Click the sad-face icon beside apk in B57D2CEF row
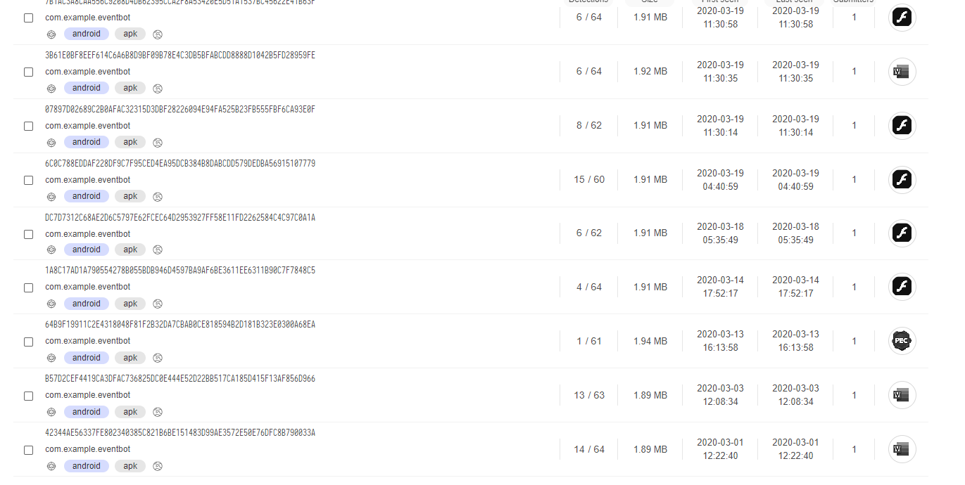This screenshot has height=485, width=965. click(158, 413)
